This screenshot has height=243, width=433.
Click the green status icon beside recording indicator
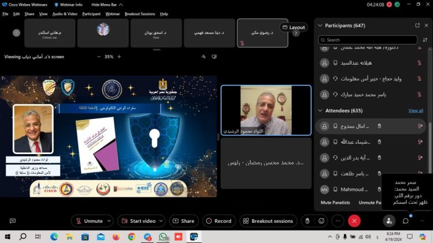397,5
